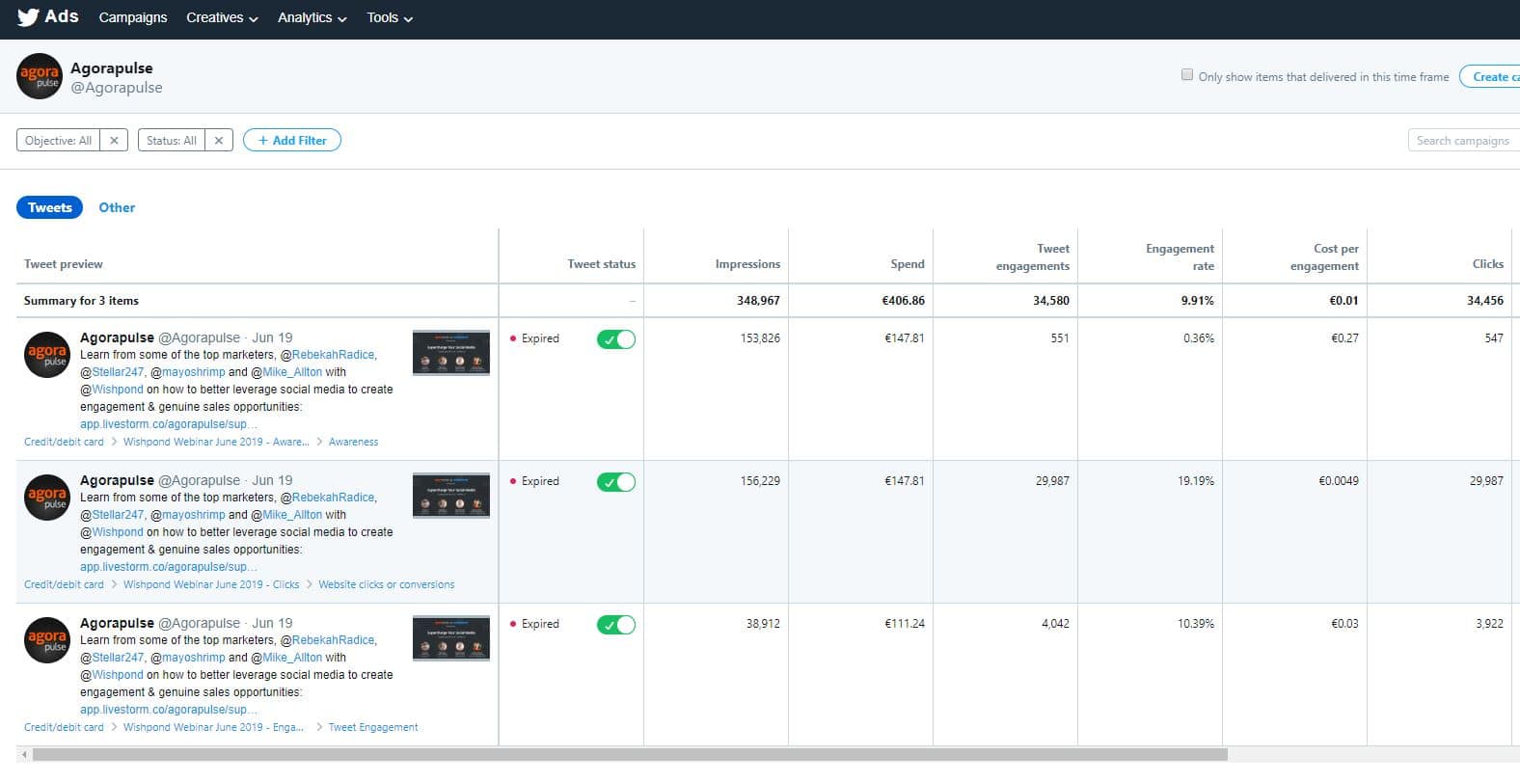Viewport: 1520px width, 782px height.
Task: Open the Status: All filter
Action: tap(172, 140)
